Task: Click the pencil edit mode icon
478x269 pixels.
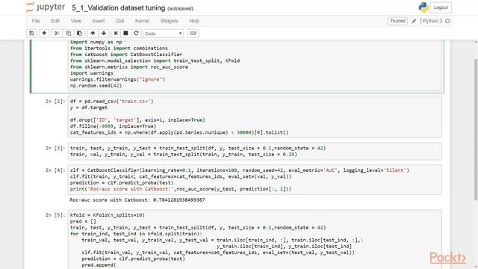Action: point(414,21)
